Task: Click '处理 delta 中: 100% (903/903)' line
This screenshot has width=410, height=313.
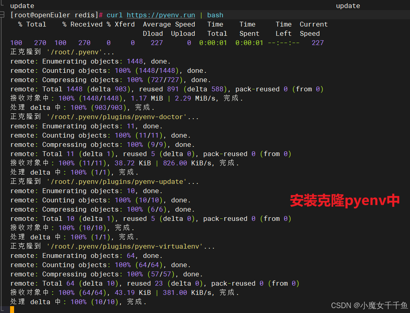Action: pyautogui.click(x=82, y=107)
